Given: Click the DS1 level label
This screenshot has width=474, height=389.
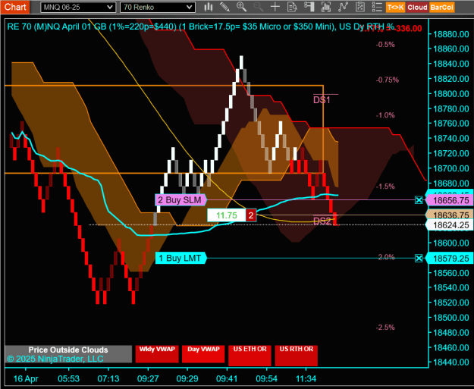Looking at the screenshot, I should click(x=322, y=100).
